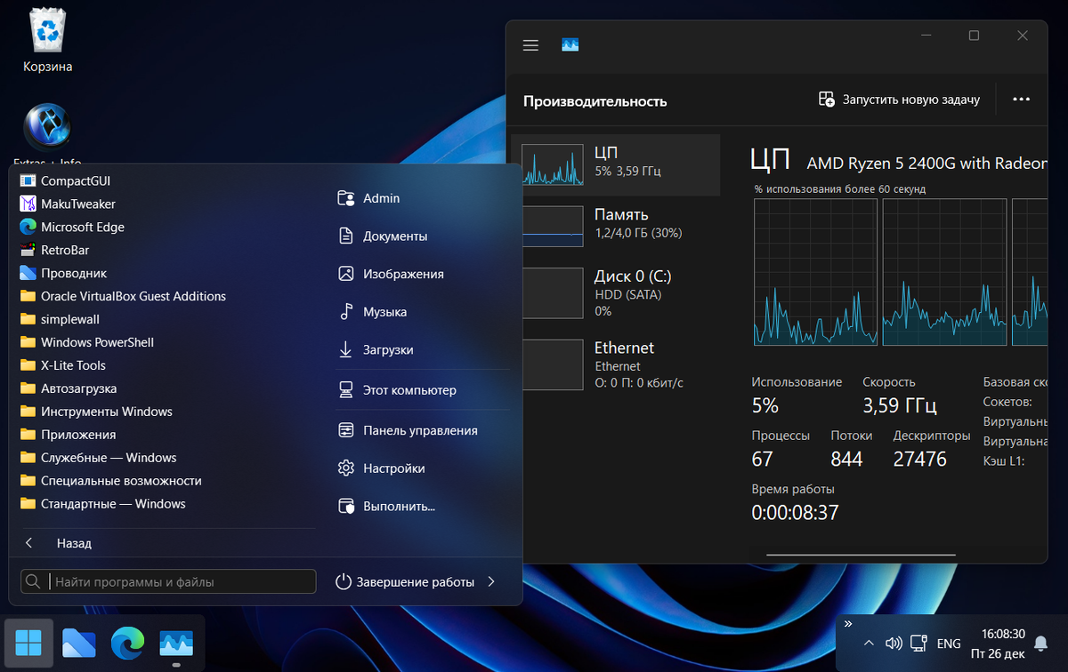
Task: Expand the Windows PowerShell folder
Action: pyautogui.click(x=86, y=342)
